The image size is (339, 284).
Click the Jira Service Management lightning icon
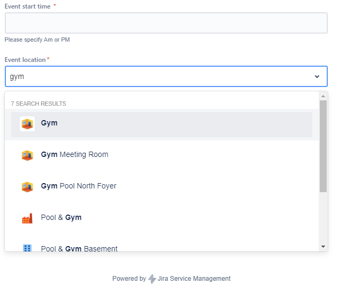pyautogui.click(x=152, y=279)
